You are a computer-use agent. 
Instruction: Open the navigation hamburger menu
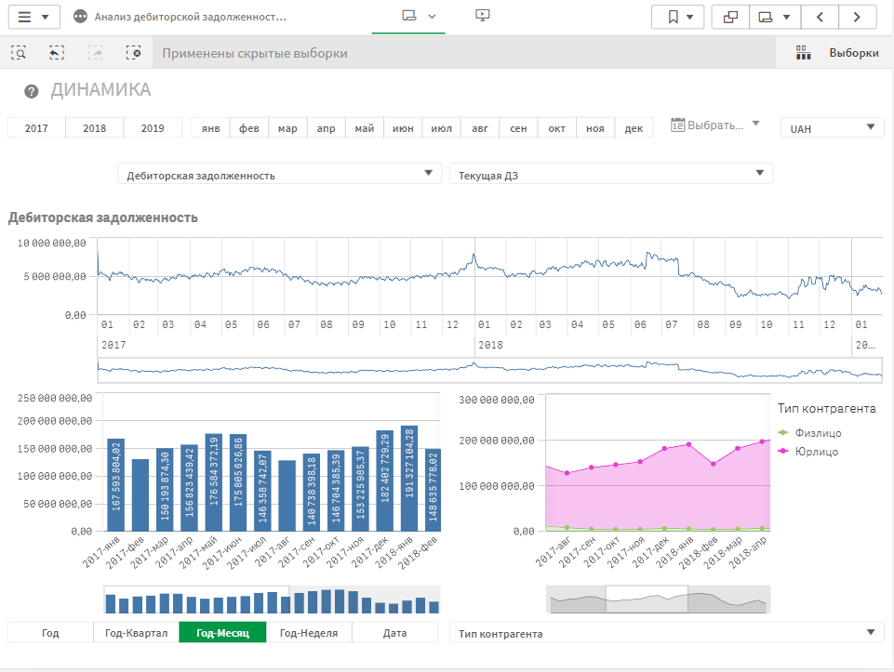click(33, 17)
